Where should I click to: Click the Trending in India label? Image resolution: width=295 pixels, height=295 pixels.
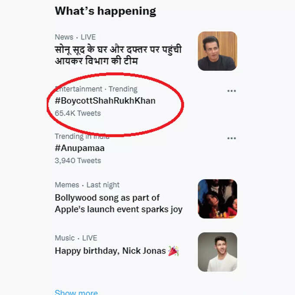tap(82, 136)
